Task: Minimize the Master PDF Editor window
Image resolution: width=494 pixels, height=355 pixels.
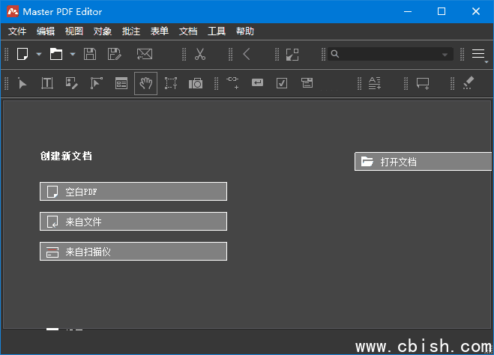Action: 408,12
